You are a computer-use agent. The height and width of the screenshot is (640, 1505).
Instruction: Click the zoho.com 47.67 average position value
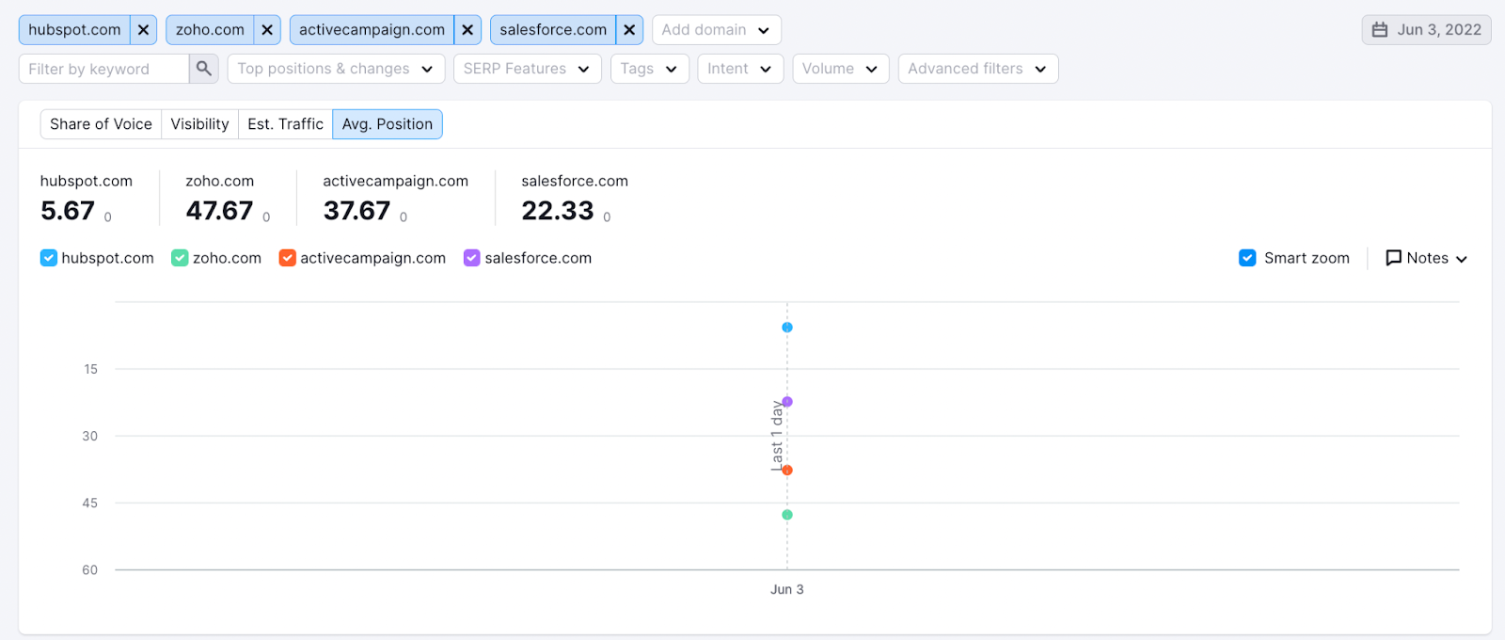219,211
